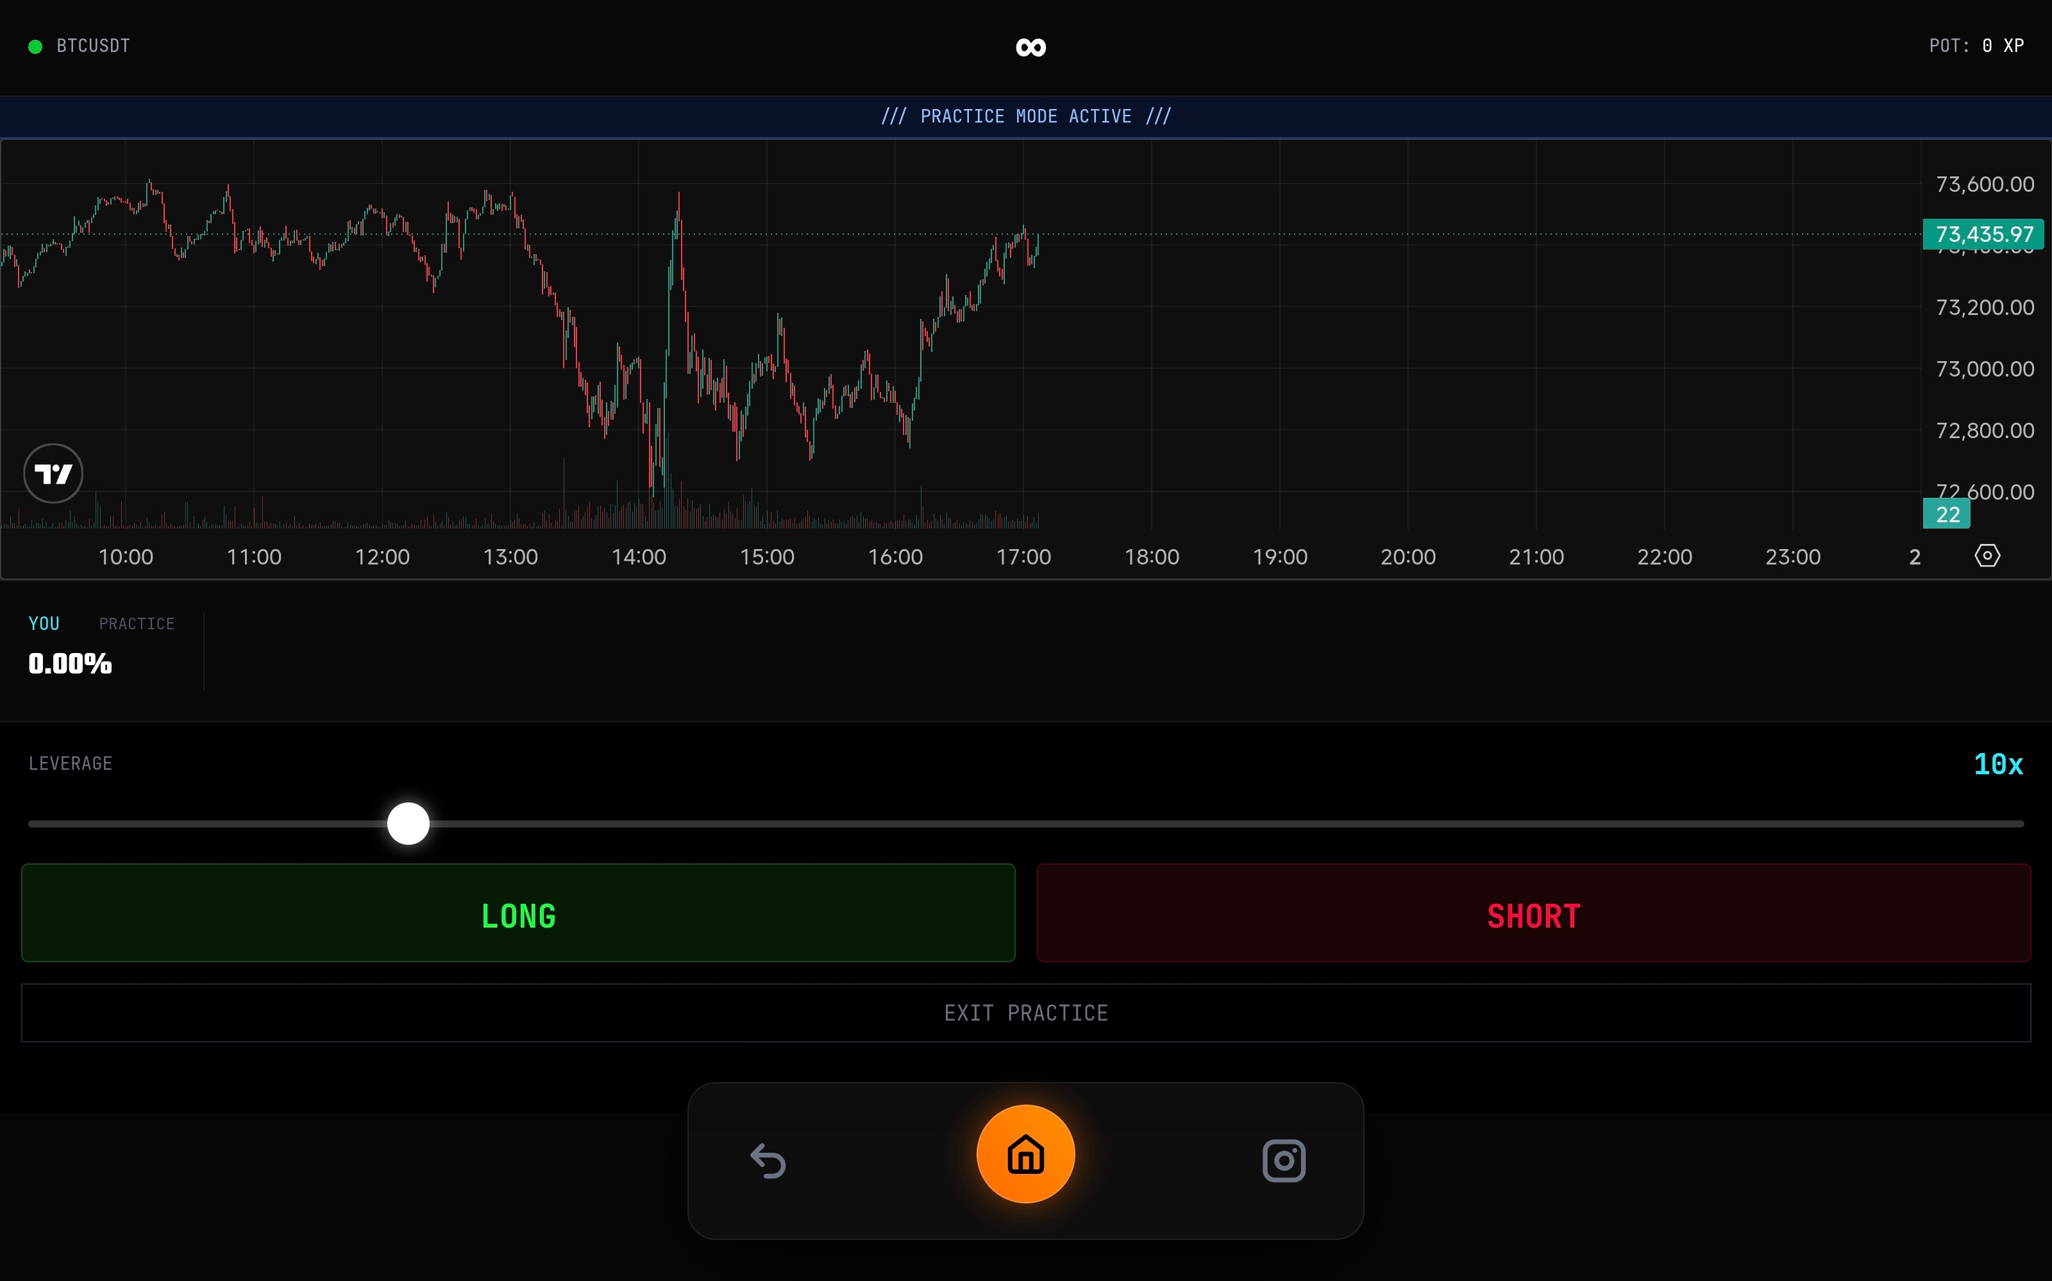
Task: Open the TradingView logo on the chart
Action: (53, 473)
